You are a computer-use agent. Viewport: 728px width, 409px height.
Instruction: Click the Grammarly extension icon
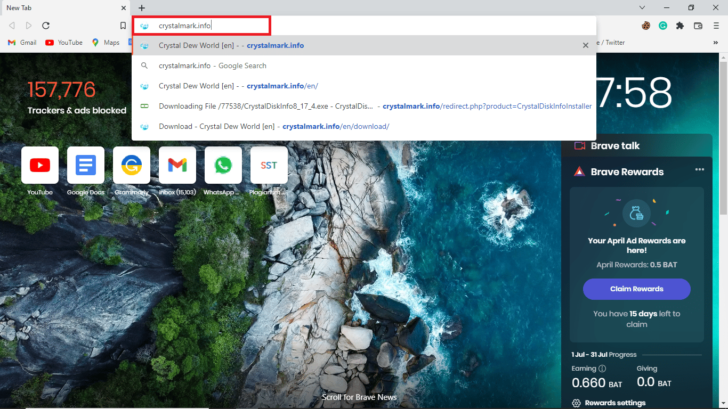(662, 26)
